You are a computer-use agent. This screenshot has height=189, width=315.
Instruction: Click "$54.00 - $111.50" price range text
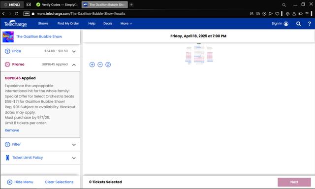point(56,51)
